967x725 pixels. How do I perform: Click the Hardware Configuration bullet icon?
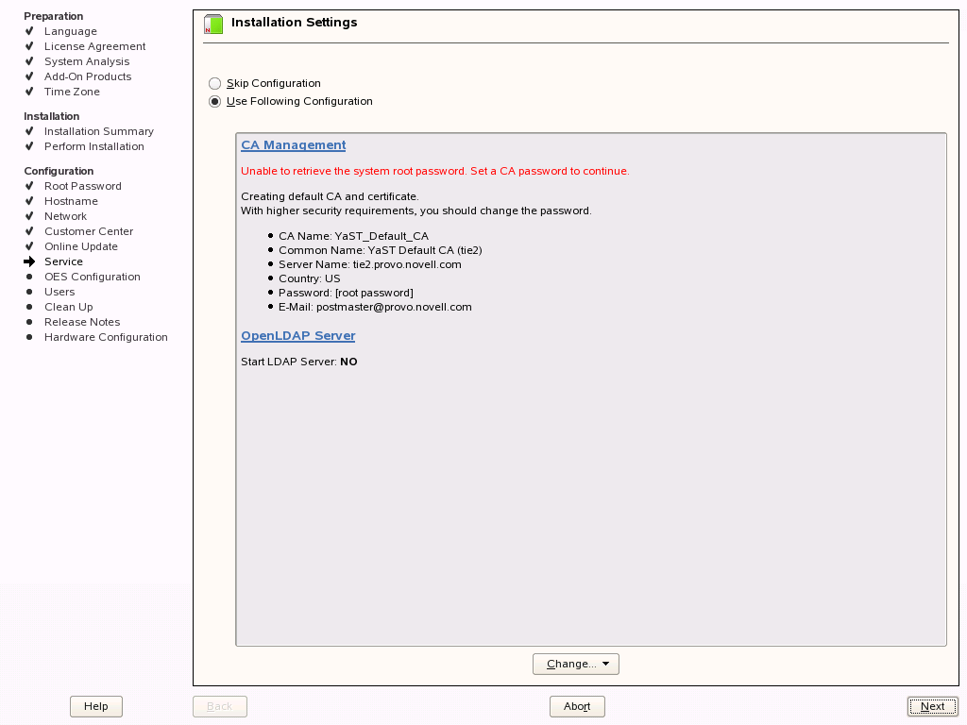point(29,337)
